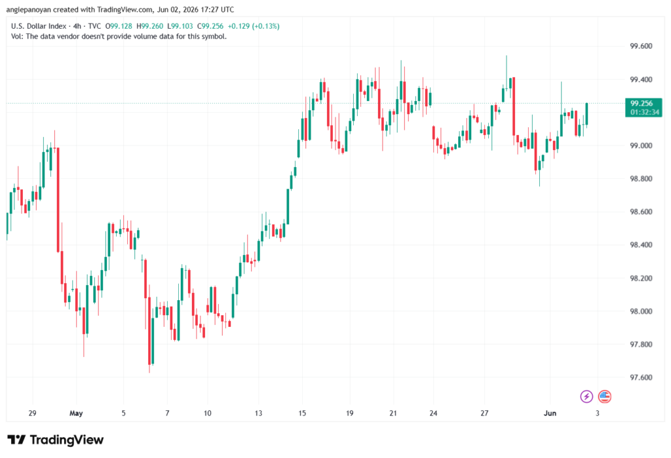671x458 pixels.
Task: Click the 98.200 price axis label
Action: 641,278
